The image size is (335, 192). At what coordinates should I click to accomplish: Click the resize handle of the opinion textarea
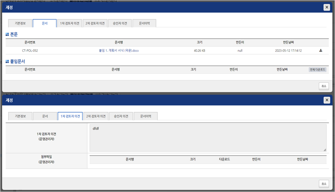tap(325, 149)
